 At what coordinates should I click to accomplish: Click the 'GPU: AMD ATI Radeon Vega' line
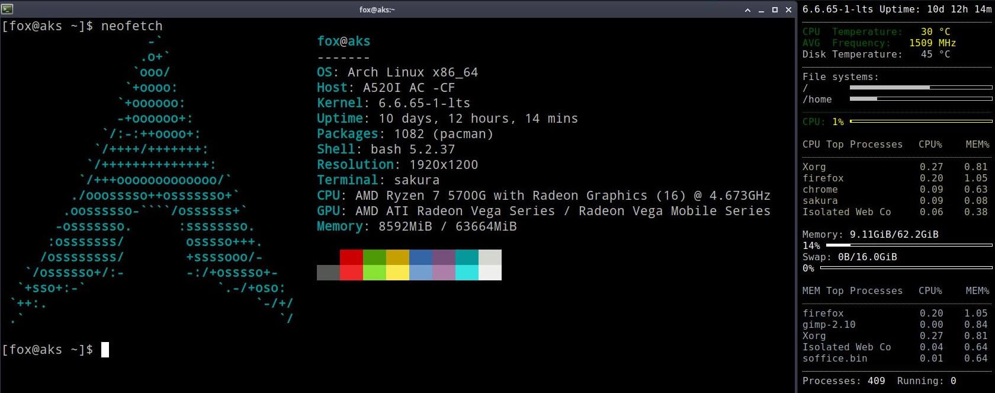pyautogui.click(x=544, y=211)
